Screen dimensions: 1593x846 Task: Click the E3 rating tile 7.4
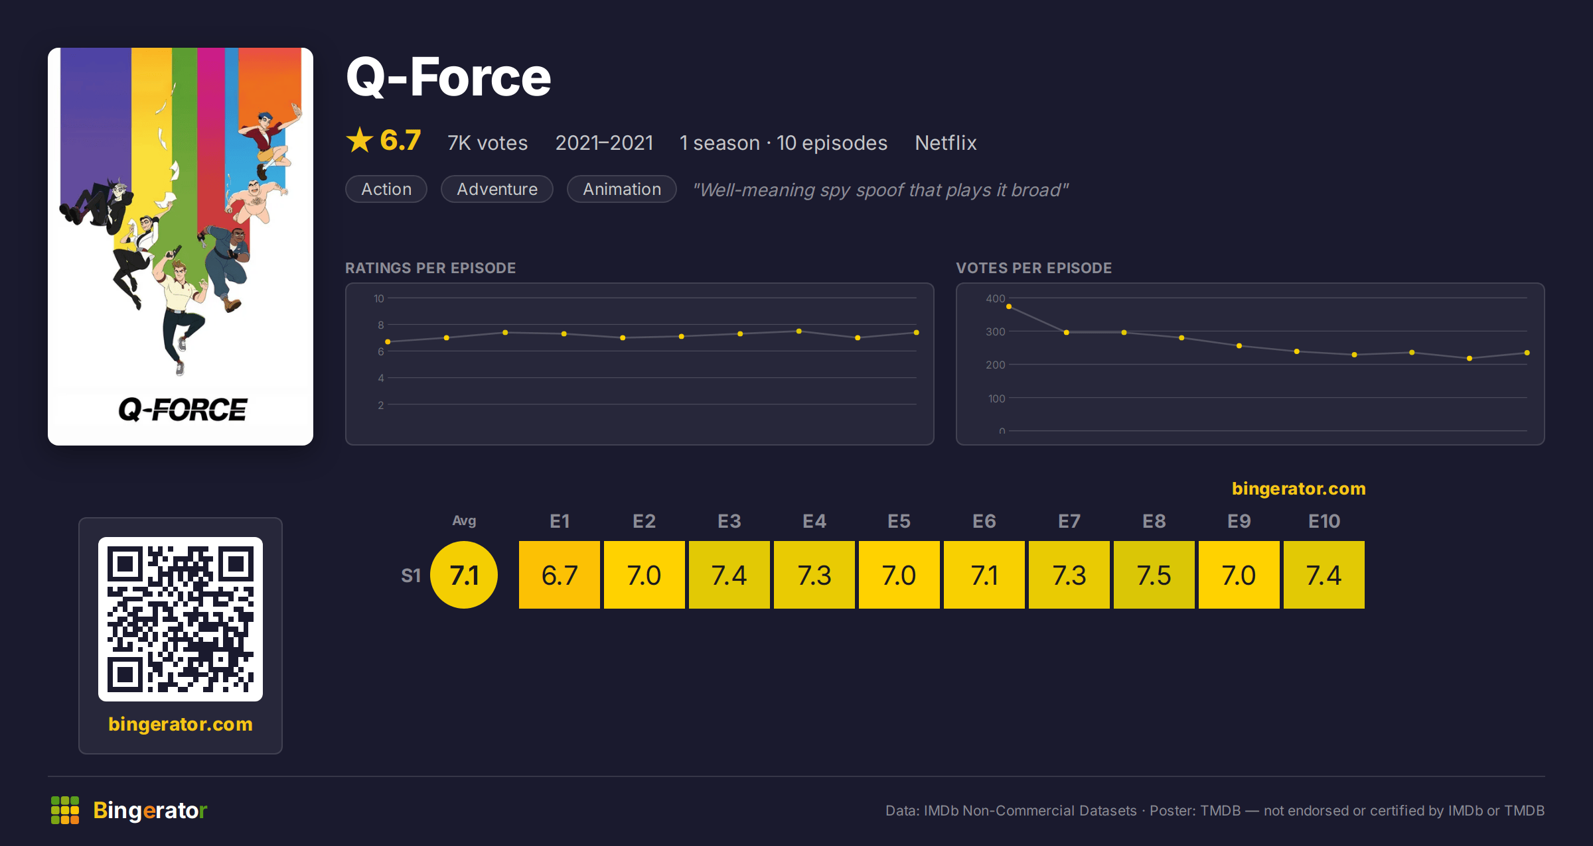729,575
